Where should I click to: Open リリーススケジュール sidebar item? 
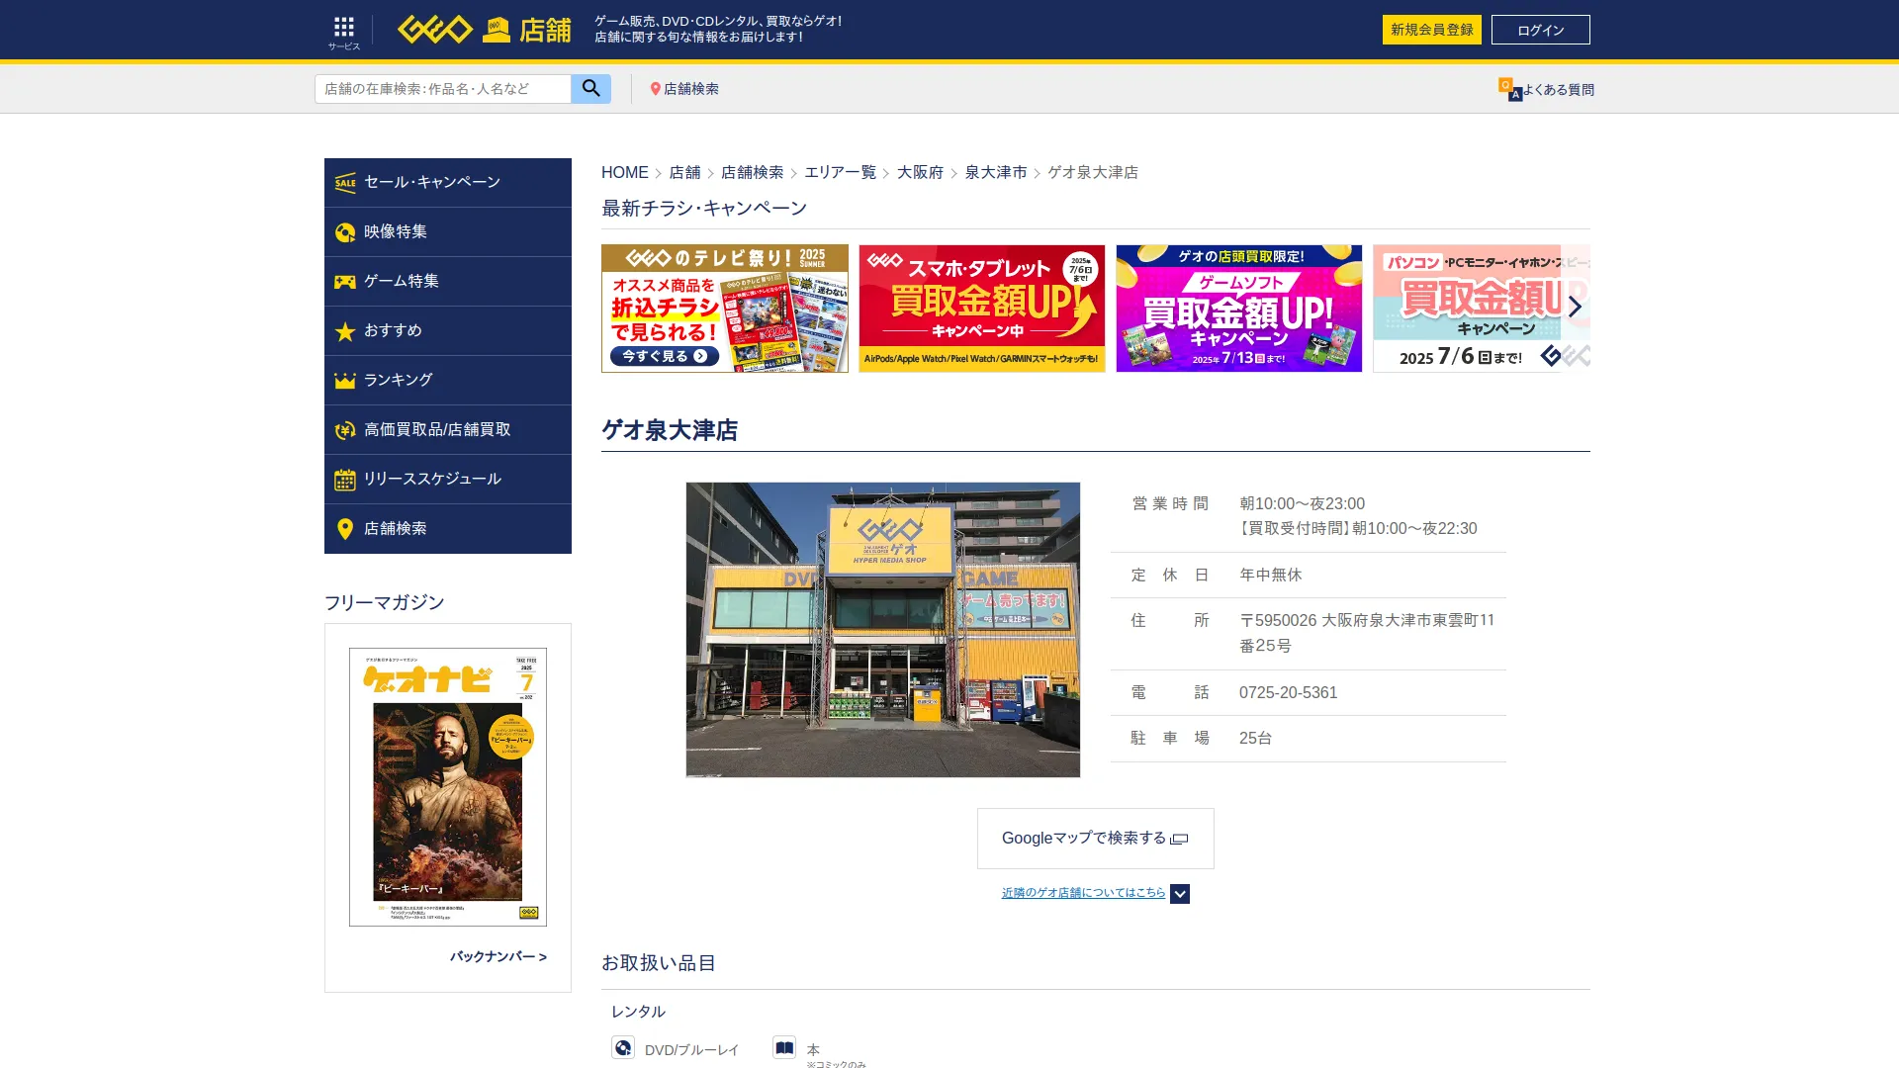pyautogui.click(x=448, y=479)
